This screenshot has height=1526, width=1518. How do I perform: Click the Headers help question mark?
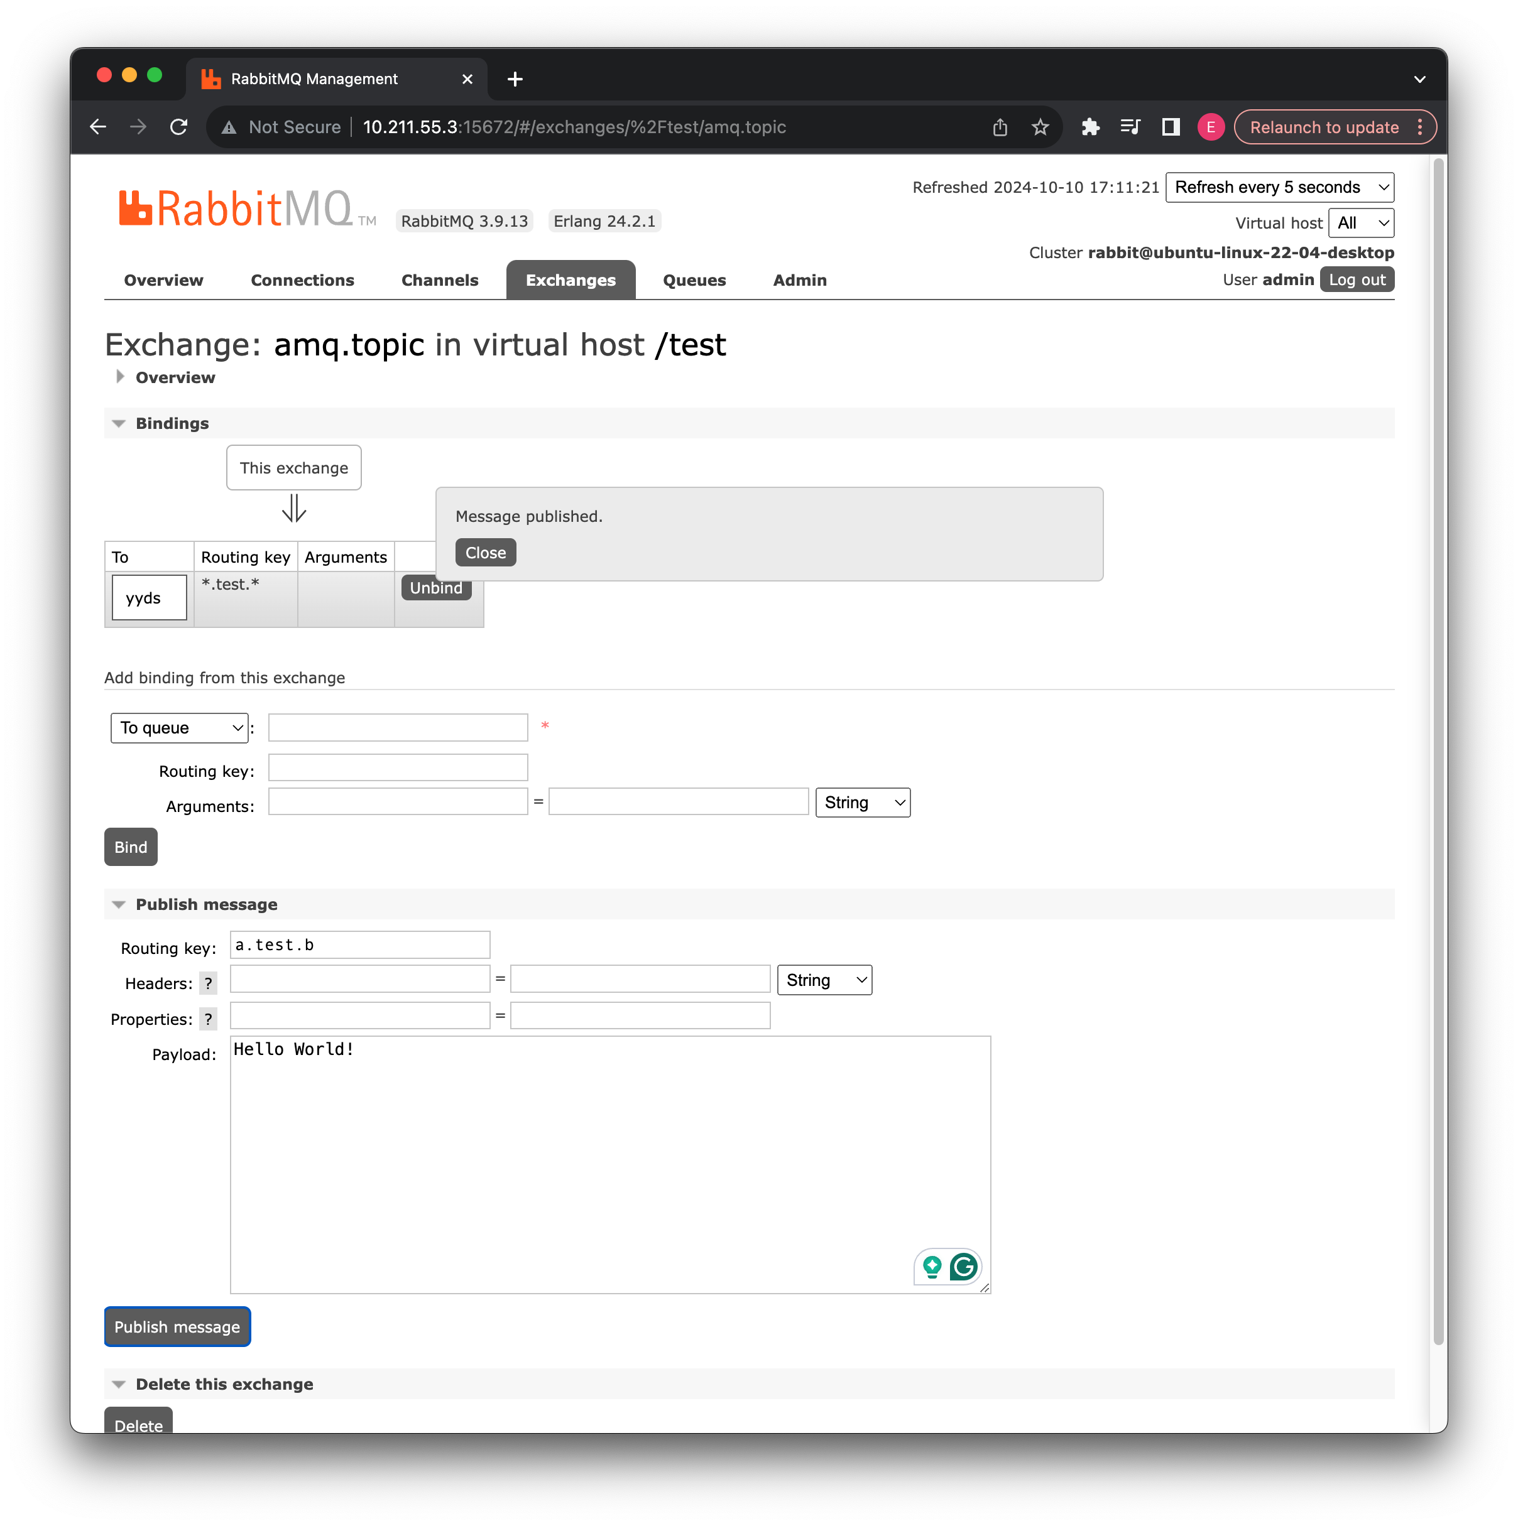coord(208,983)
